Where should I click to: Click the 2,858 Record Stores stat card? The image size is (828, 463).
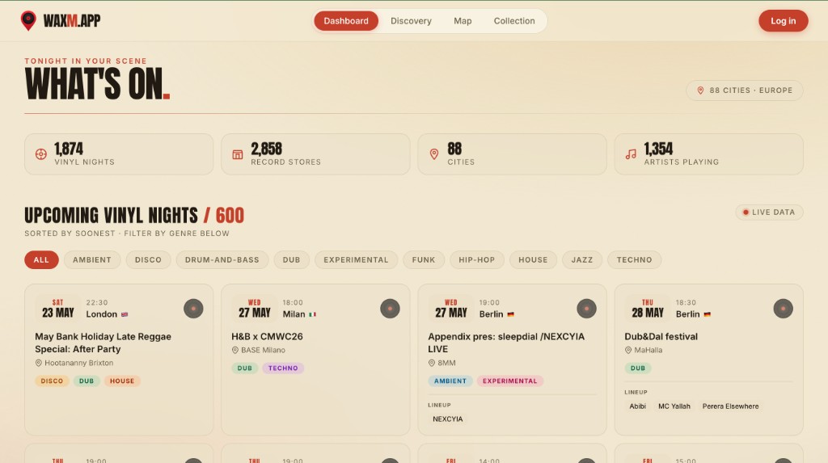315,154
